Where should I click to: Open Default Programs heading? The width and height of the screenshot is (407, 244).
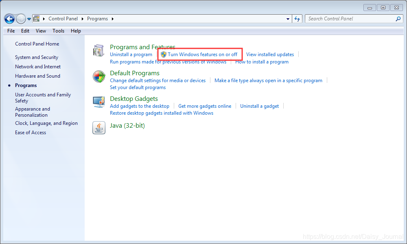(x=135, y=73)
